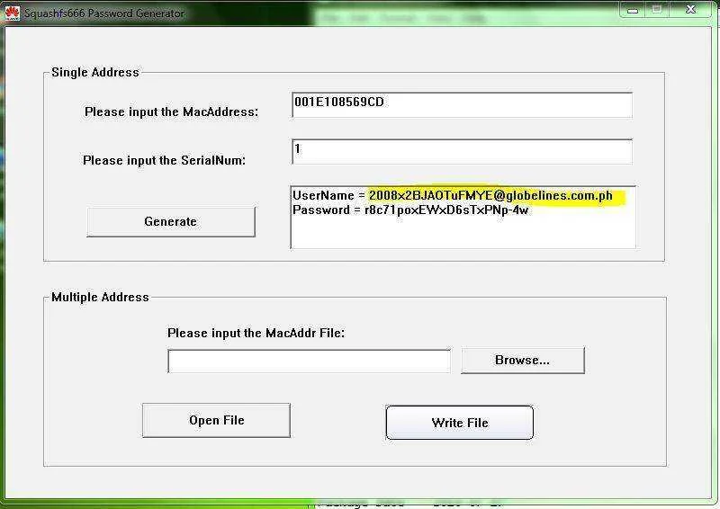Click the Write File button
This screenshot has width=720, height=509.
460,423
